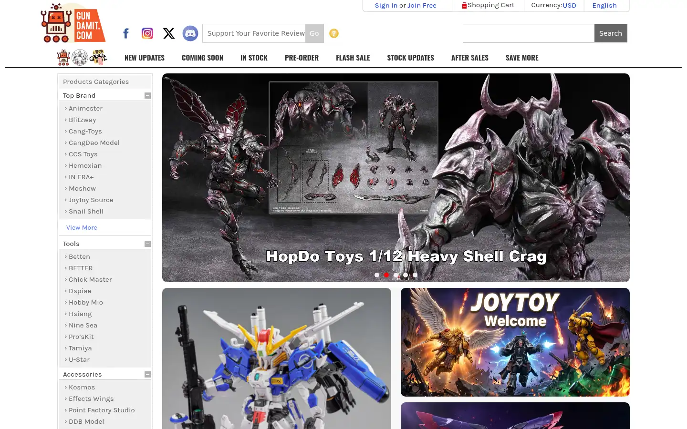
Task: Open the Cang-Toys brand category
Action: point(85,132)
